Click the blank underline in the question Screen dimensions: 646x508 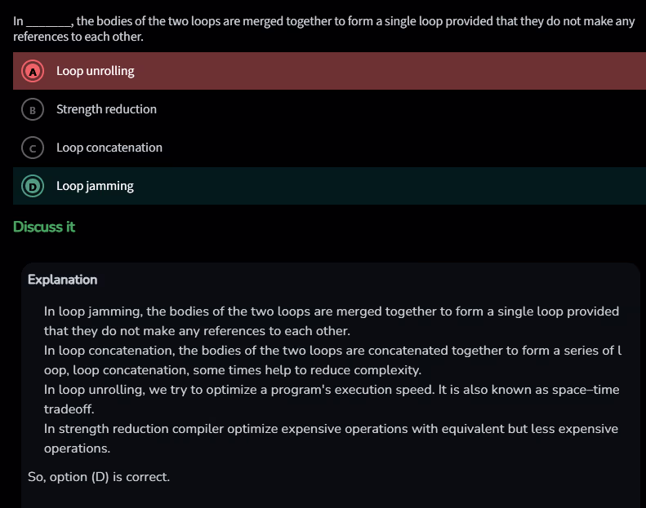coord(49,22)
